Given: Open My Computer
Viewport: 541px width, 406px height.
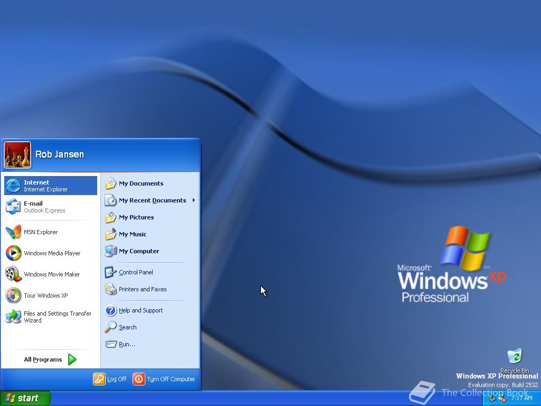Looking at the screenshot, I should [151, 251].
